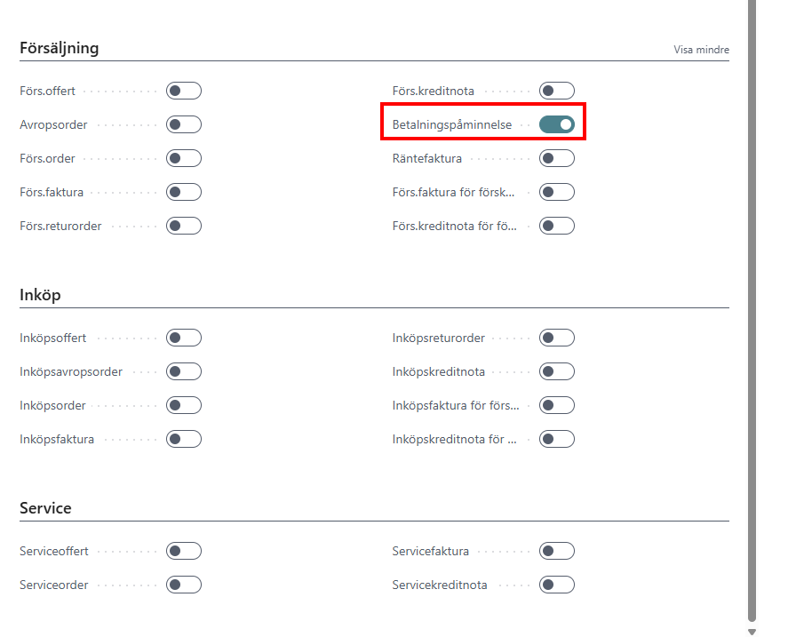Enable the Inköpsoffert toggle
The width and height of the screenshot is (788, 637).
point(184,338)
